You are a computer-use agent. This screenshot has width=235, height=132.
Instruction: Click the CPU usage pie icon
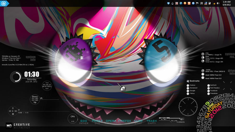tap(203, 54)
